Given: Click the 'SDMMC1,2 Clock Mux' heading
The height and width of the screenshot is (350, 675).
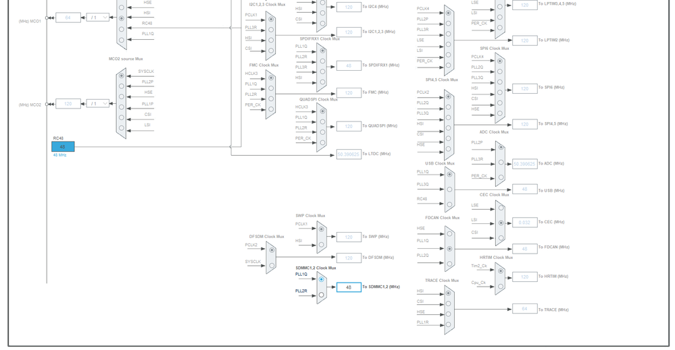Looking at the screenshot, I should 316,268.
